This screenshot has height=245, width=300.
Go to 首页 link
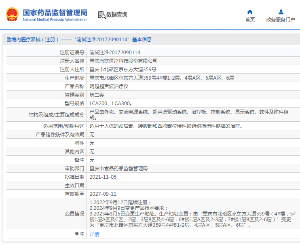[x=250, y=19]
